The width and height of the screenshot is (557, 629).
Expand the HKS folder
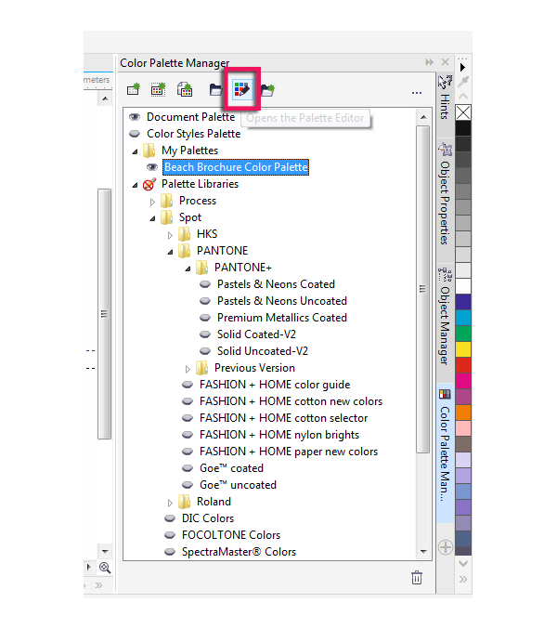(x=170, y=235)
